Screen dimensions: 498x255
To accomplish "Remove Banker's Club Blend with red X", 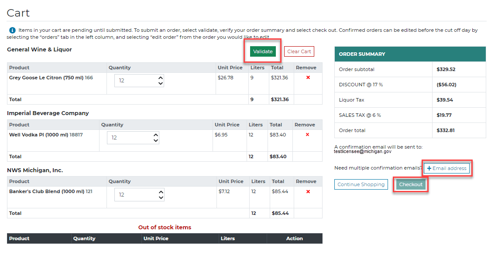I will click(x=308, y=192).
